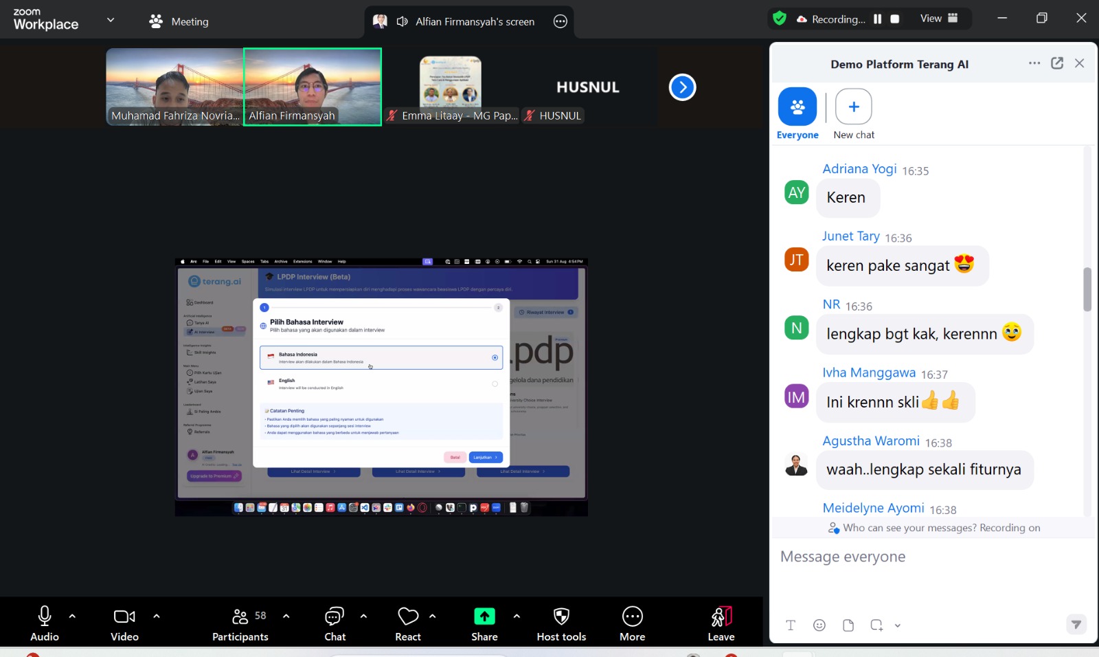Screen dimensions: 1099x657
Task: Open chat panel more options ellipsis
Action: pos(1034,63)
